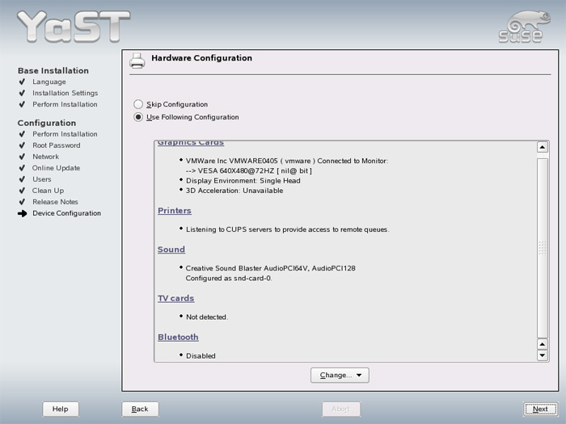566x424 pixels.
Task: Open the TV cards configuration link
Action: click(175, 298)
